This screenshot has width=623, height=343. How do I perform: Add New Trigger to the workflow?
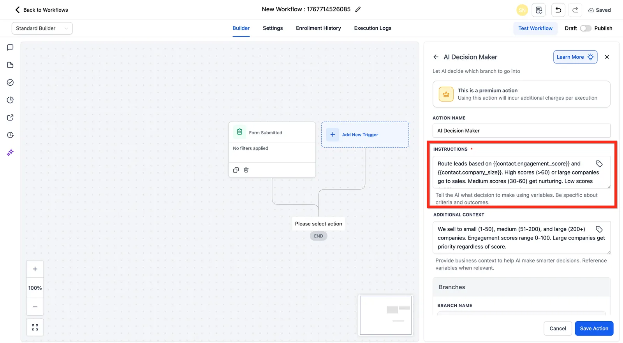tap(365, 135)
